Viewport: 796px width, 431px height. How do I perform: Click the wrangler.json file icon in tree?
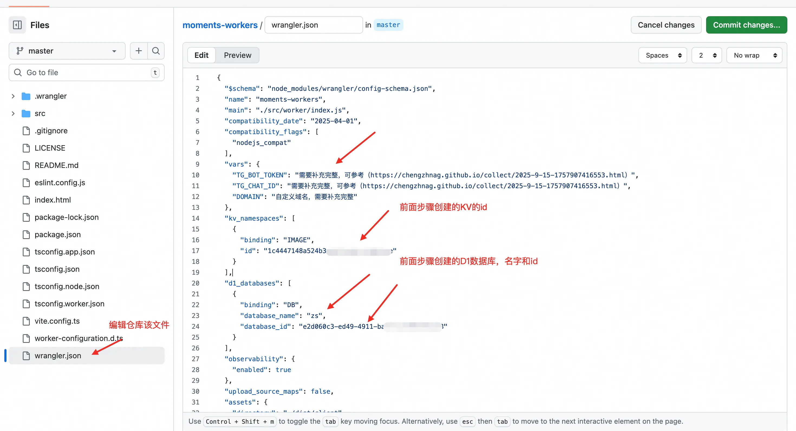click(x=26, y=355)
